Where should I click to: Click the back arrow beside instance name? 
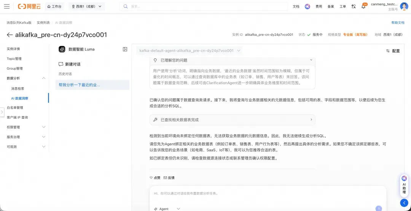tap(10, 35)
